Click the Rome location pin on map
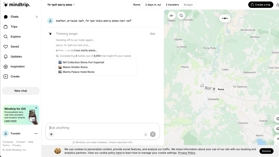 pos(214,89)
